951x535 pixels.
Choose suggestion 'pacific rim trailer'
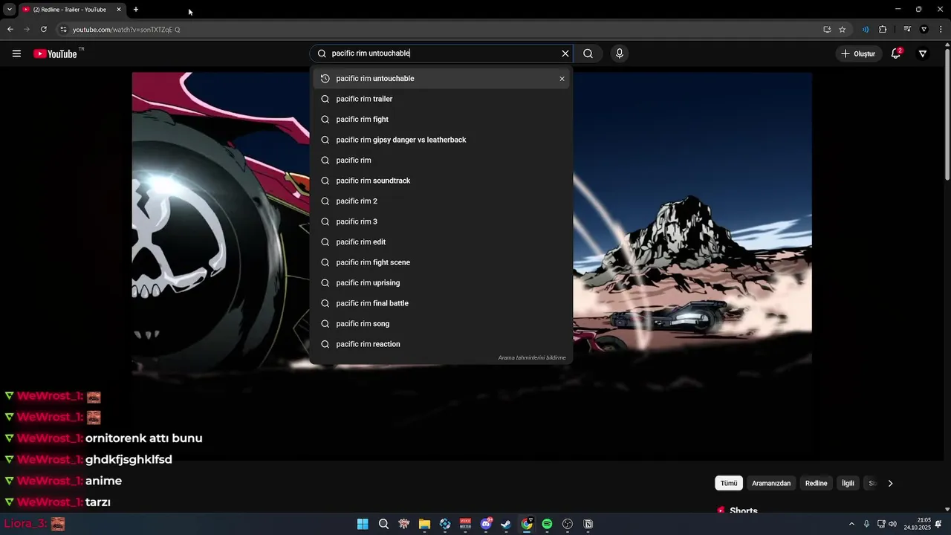[x=441, y=99]
